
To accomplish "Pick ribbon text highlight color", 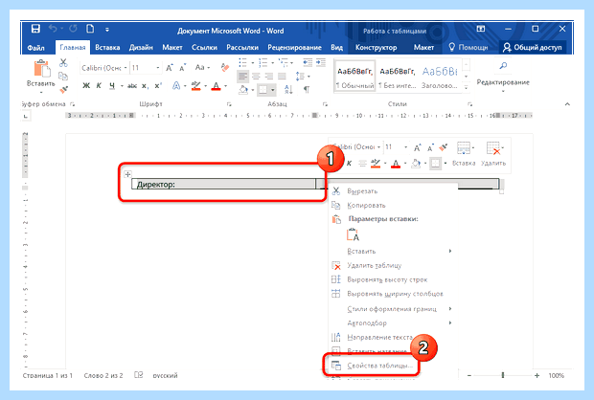I will click(195, 86).
